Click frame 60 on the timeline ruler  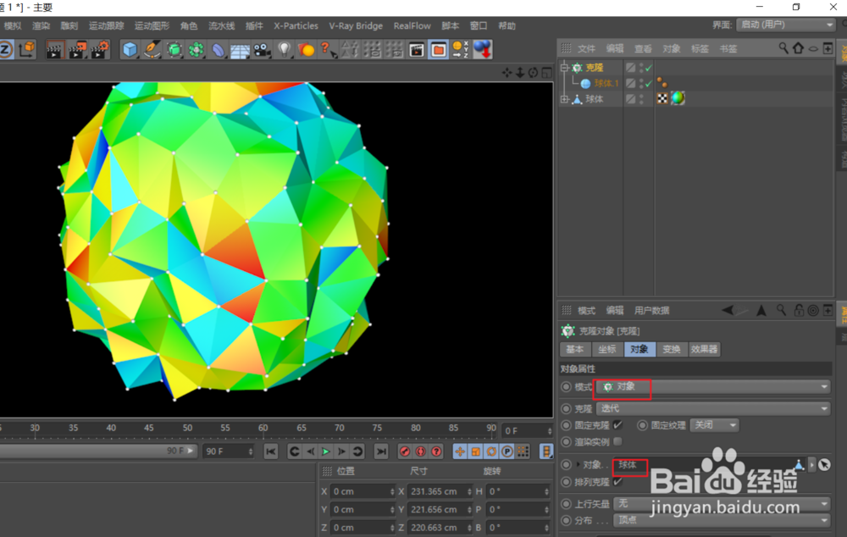point(263,428)
